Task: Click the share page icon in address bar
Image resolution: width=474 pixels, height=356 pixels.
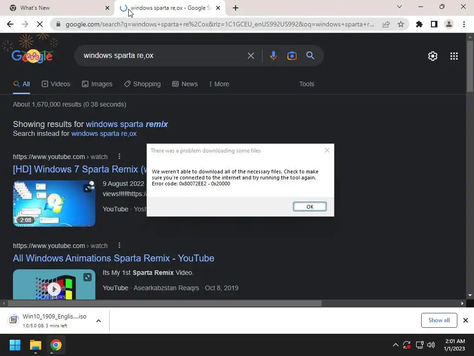Action: click(386, 24)
